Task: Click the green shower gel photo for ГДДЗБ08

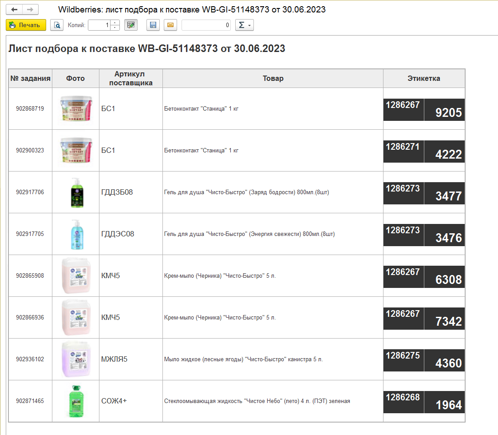Action: tap(75, 192)
